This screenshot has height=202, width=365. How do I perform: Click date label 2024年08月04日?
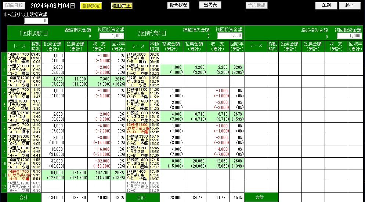53,6
